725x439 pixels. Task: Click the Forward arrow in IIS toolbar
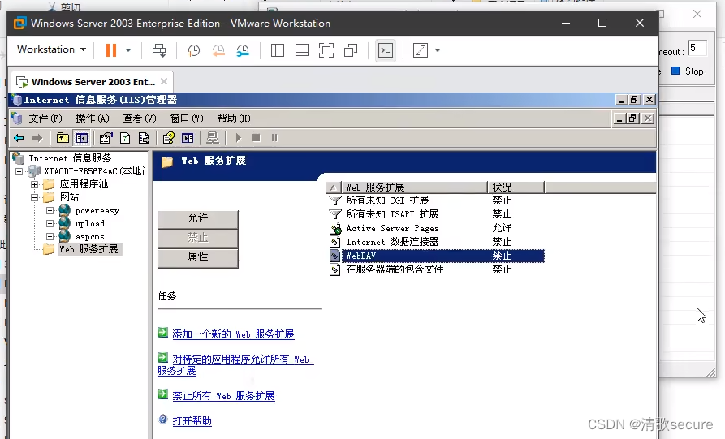37,138
